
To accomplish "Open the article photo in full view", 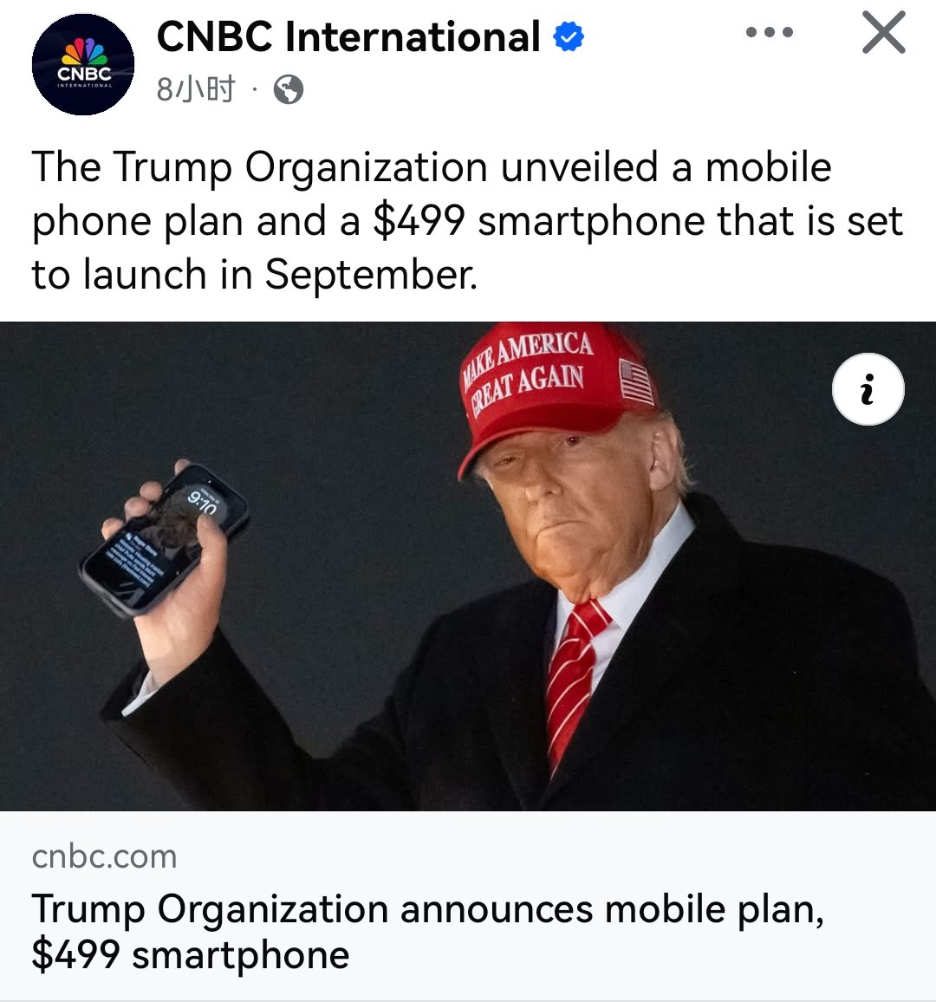I will click(x=468, y=566).
